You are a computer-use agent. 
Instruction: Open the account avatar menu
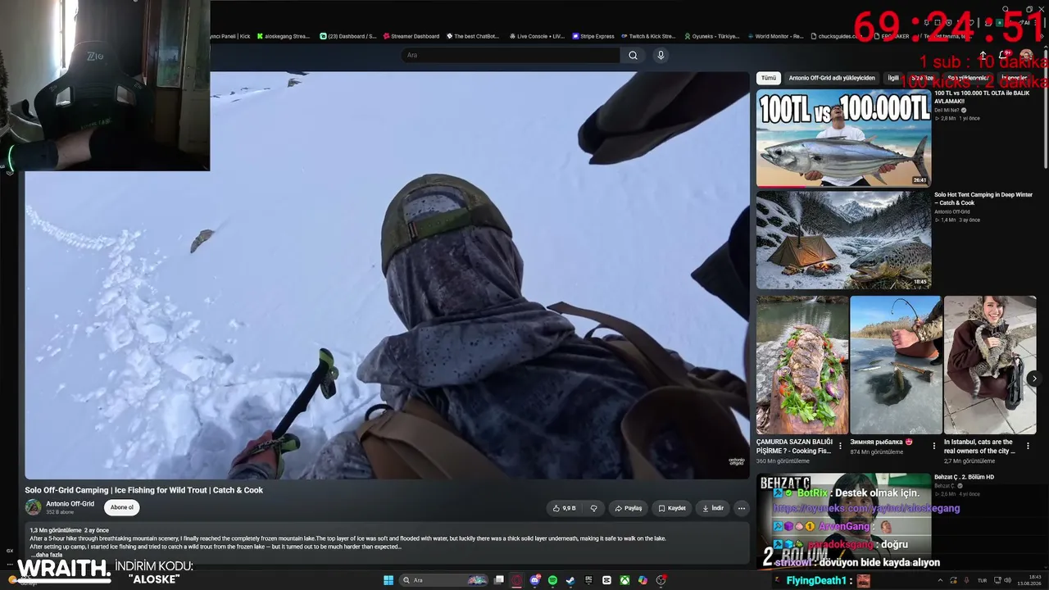(x=1026, y=55)
